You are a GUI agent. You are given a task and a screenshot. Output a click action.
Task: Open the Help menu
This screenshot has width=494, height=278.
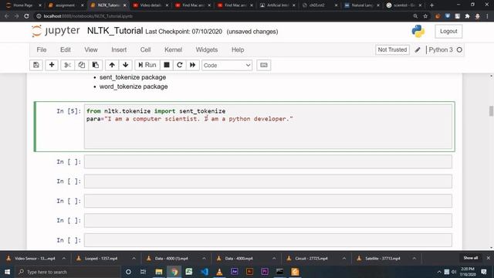238,49
